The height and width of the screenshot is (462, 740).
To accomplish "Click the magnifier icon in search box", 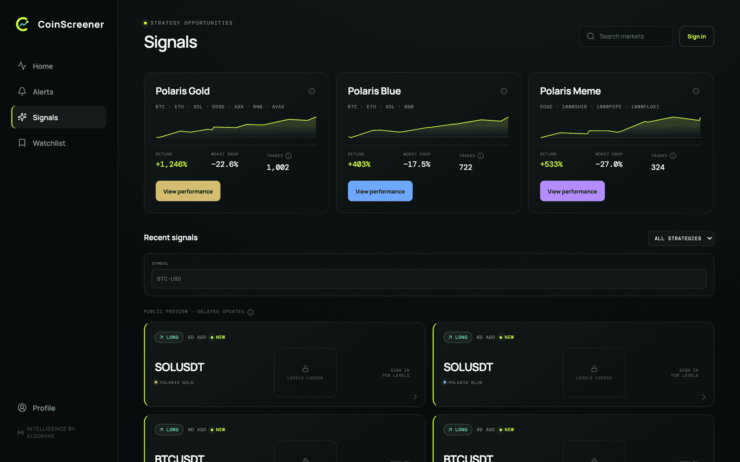I will 590,36.
